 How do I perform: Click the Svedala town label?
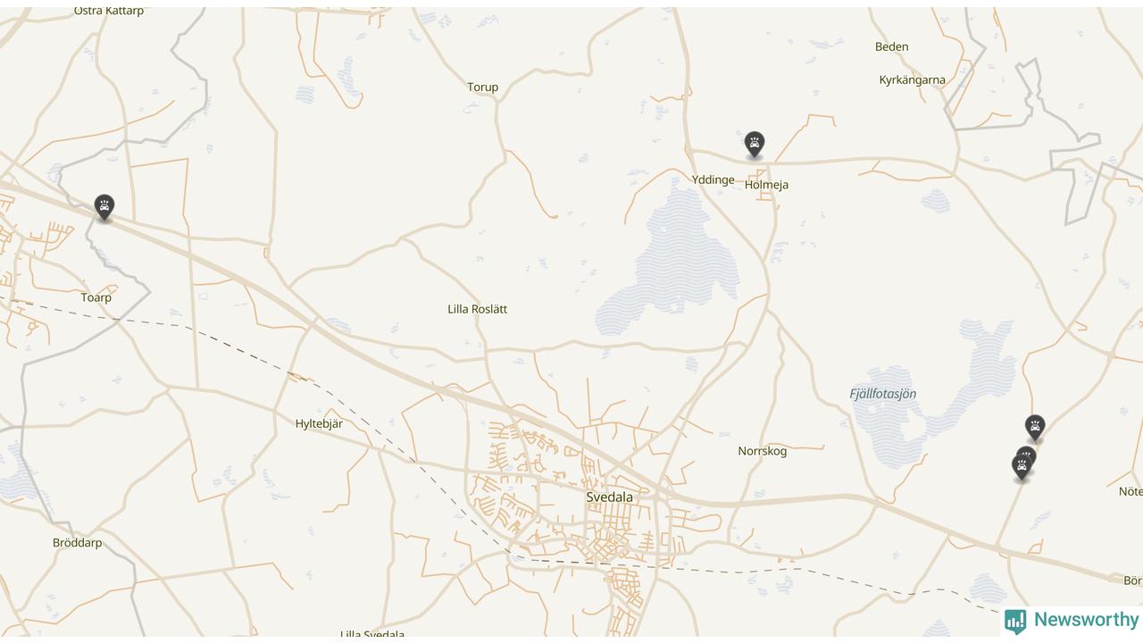point(609,497)
